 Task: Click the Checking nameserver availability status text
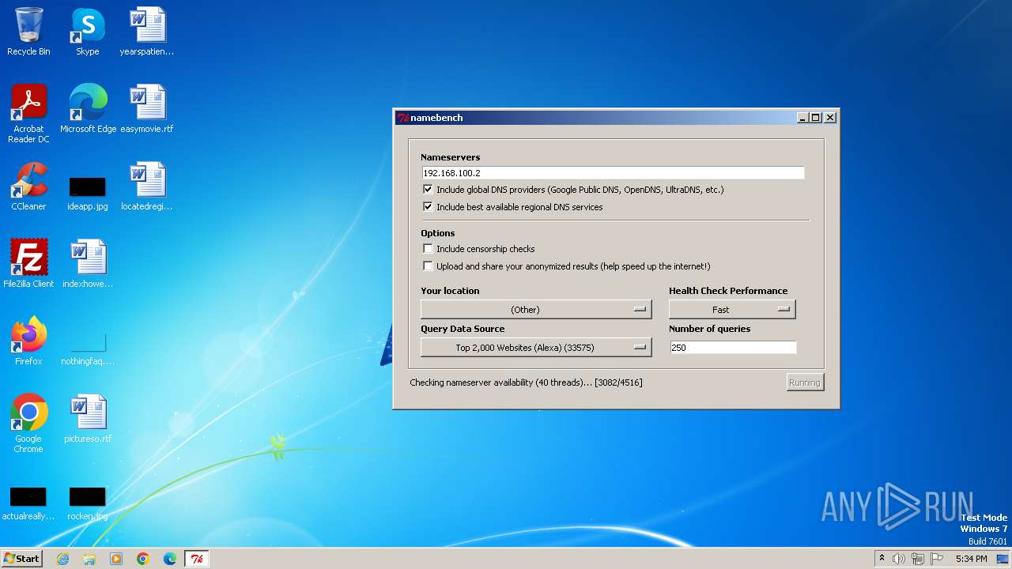coord(526,382)
